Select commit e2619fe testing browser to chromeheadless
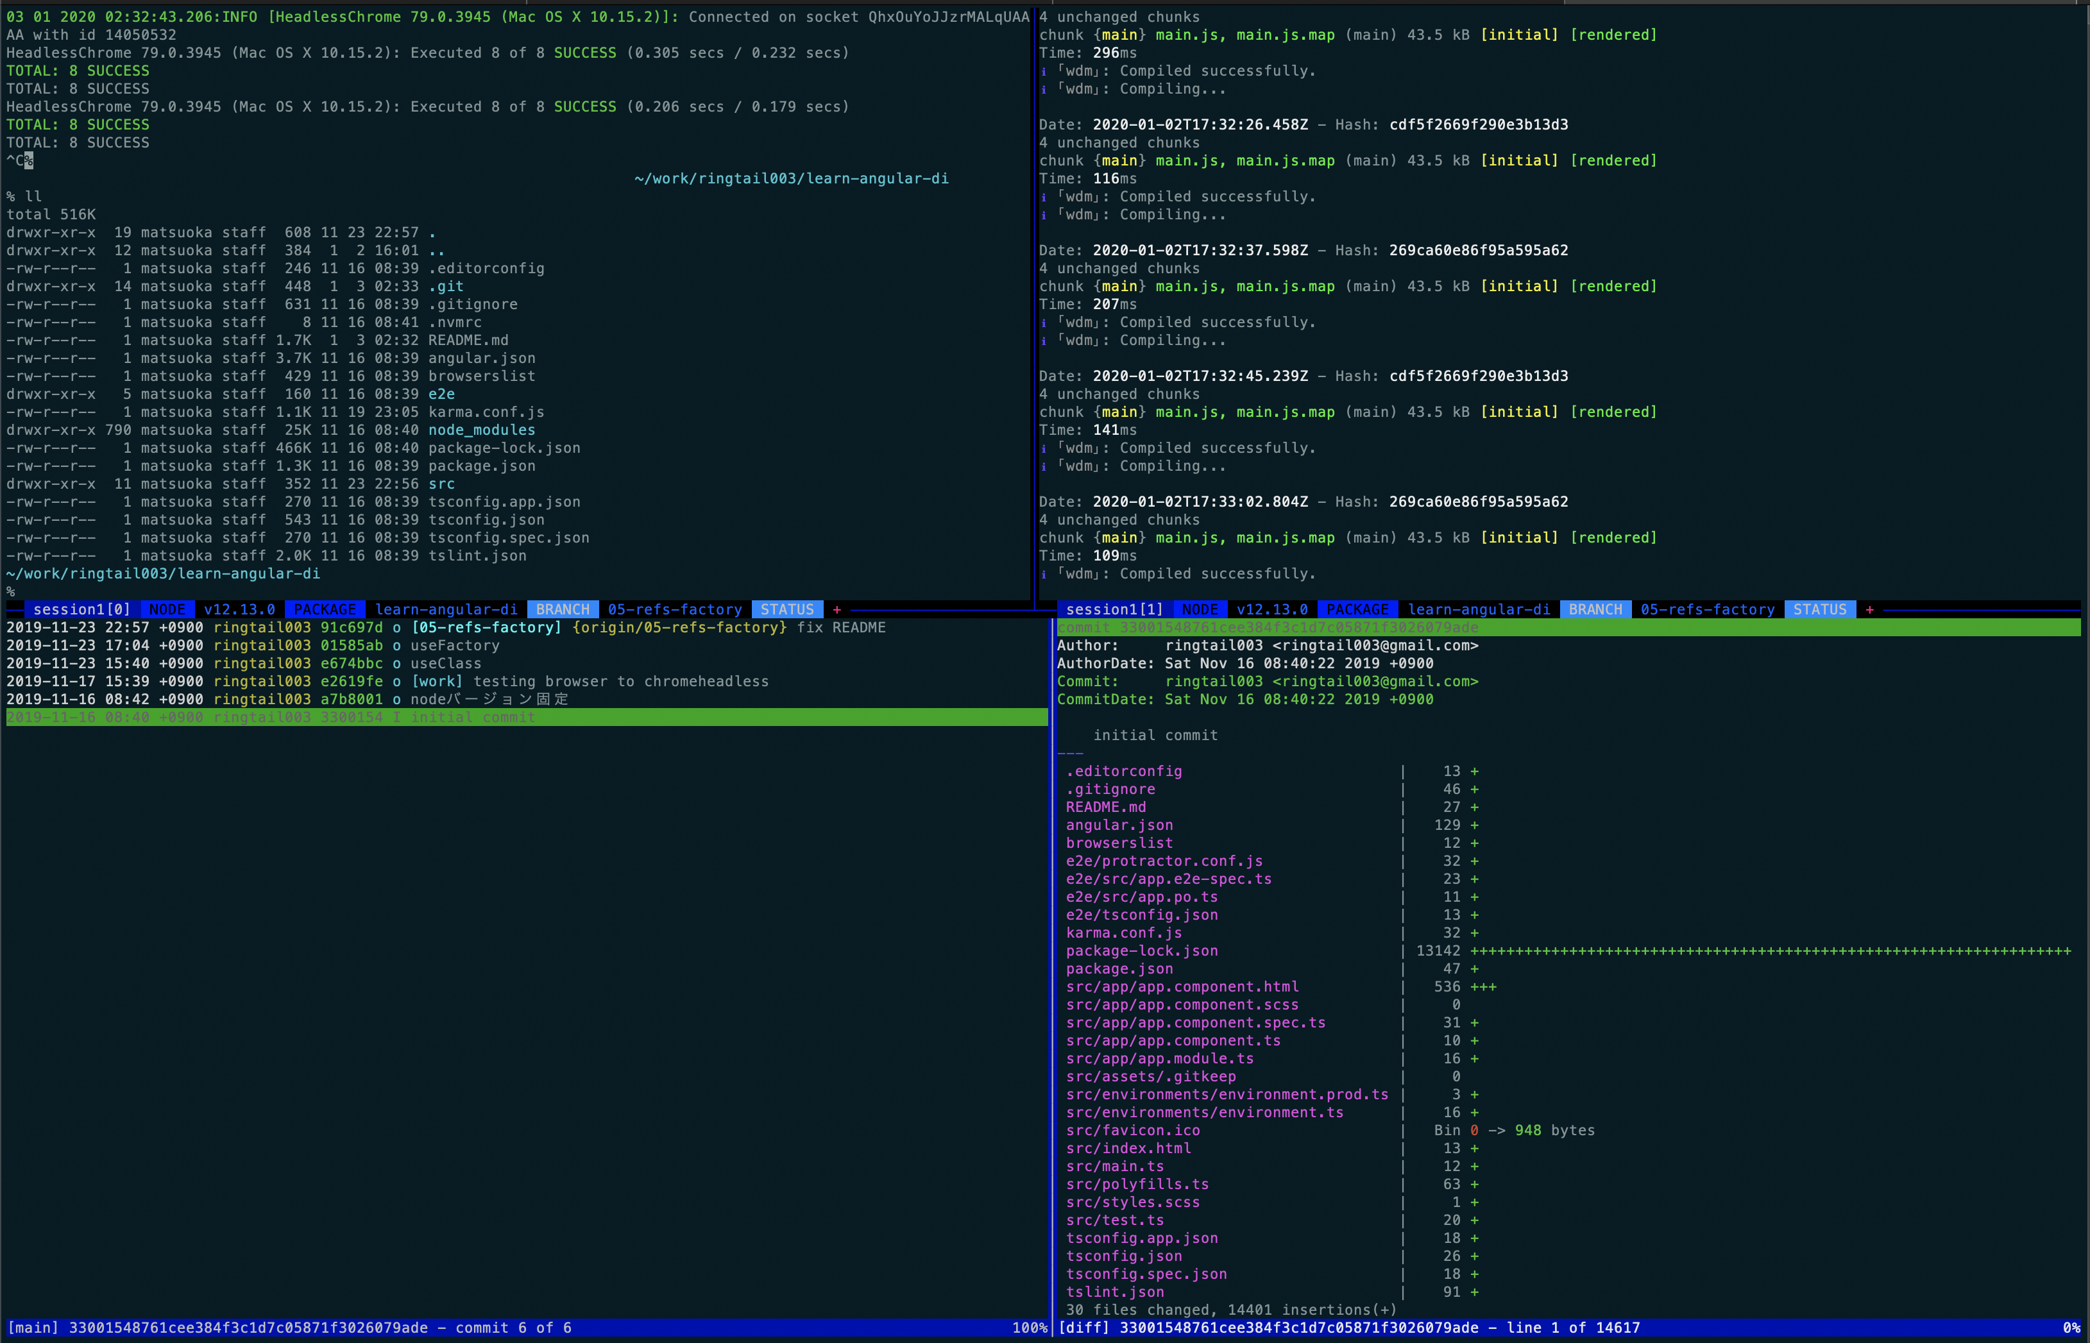 click(387, 681)
